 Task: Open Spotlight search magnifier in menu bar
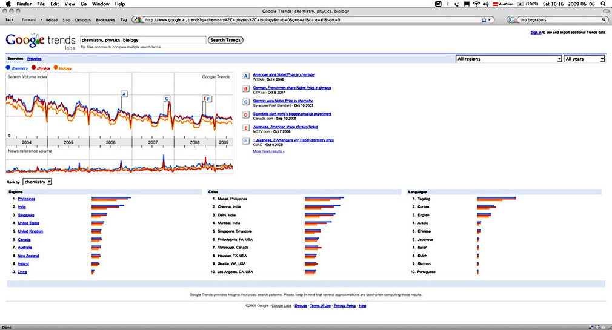603,4
